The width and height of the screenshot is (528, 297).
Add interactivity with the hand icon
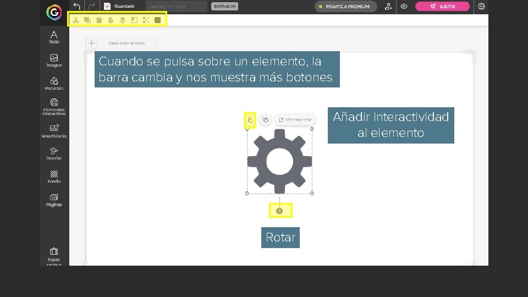250,120
